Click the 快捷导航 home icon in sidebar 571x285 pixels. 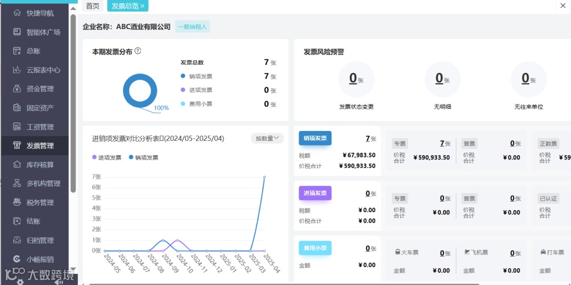(x=17, y=13)
